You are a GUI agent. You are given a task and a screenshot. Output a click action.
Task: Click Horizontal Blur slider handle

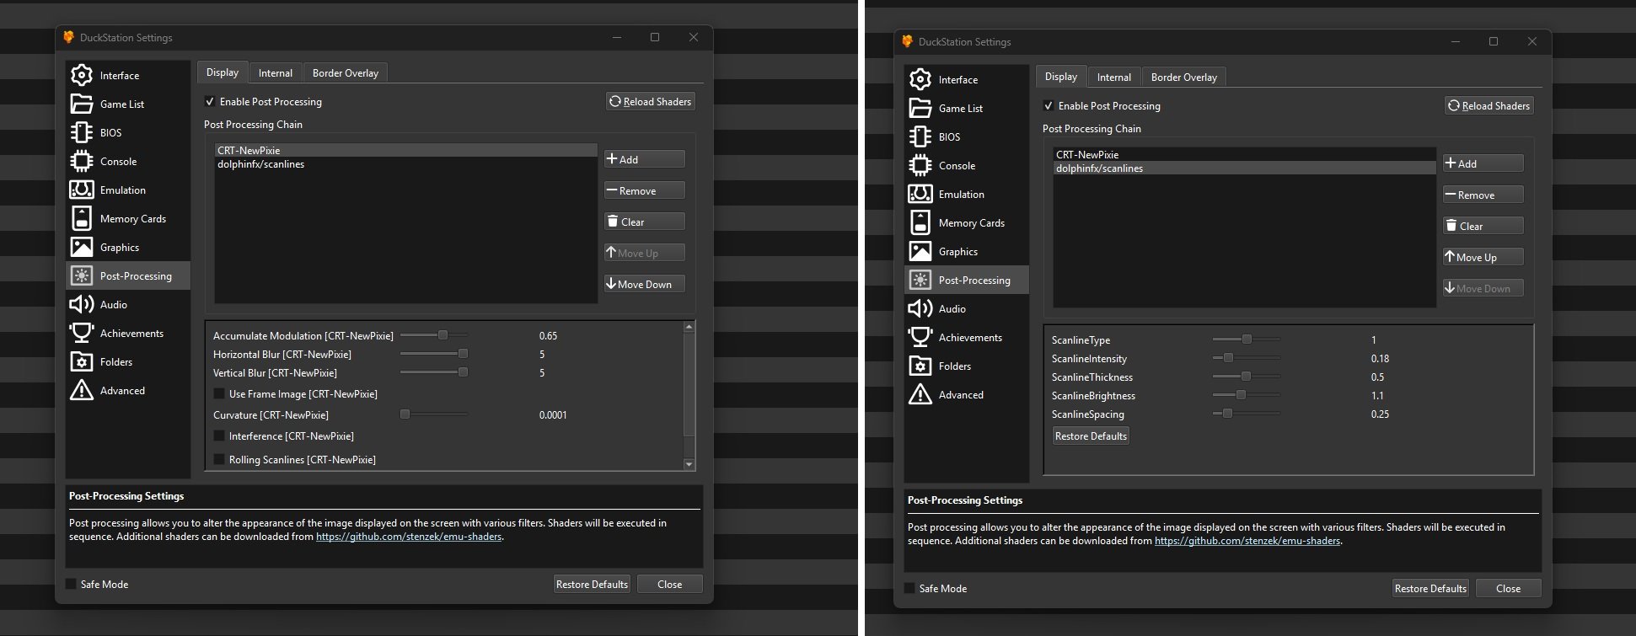point(463,354)
